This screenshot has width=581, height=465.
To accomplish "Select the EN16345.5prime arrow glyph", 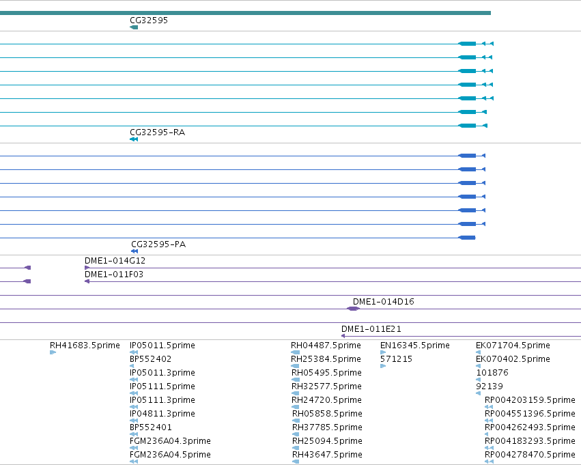I will [x=383, y=352].
